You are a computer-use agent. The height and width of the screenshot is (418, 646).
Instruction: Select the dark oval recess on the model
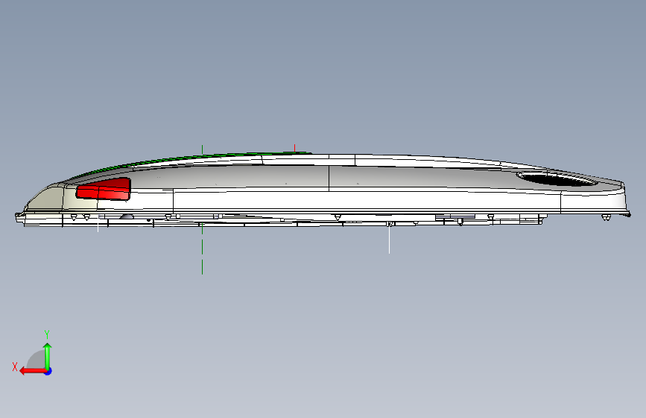tap(557, 179)
